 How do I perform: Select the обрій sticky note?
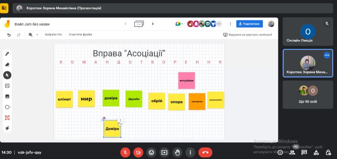pos(157,101)
